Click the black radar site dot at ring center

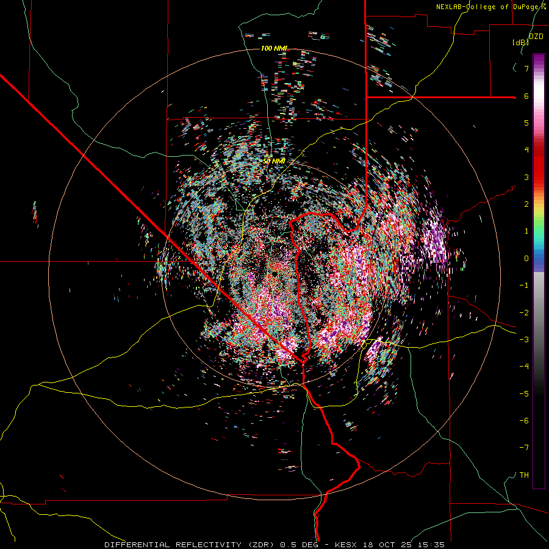274,273
